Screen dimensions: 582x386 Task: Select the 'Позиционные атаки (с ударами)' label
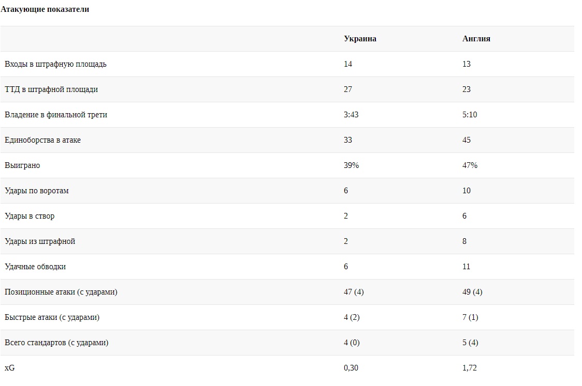point(61,292)
